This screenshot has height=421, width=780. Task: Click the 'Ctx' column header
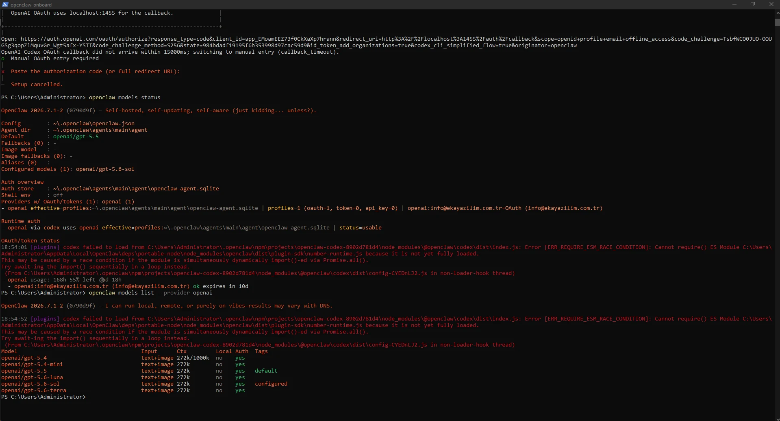point(182,351)
